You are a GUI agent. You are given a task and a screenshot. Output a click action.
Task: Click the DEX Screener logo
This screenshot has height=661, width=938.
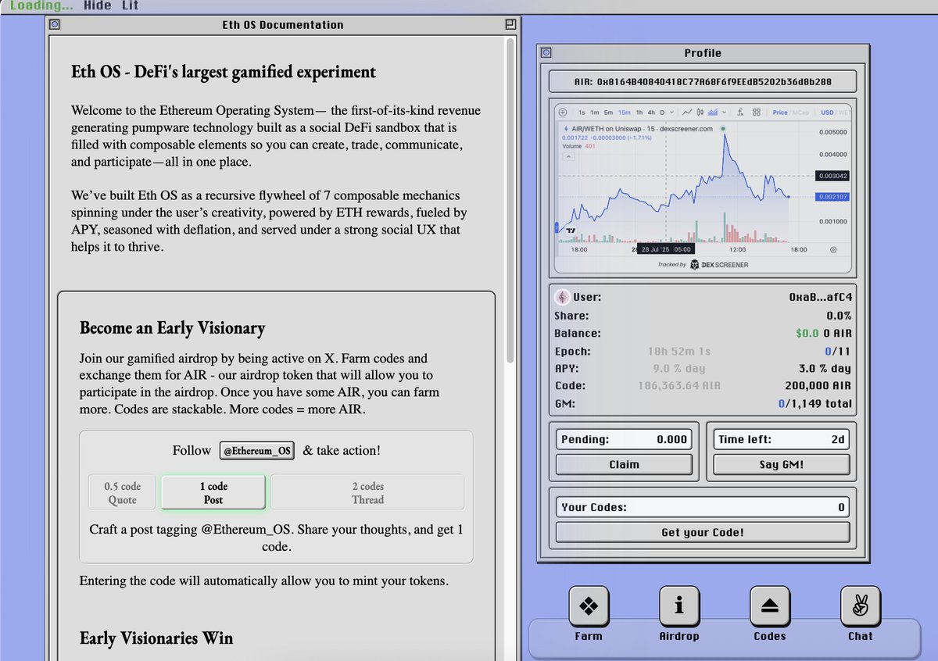(x=718, y=265)
